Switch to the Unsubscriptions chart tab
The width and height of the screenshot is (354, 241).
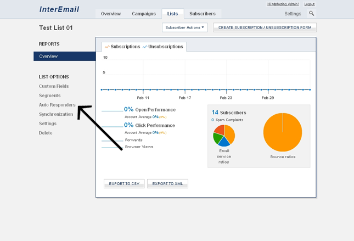click(x=163, y=47)
